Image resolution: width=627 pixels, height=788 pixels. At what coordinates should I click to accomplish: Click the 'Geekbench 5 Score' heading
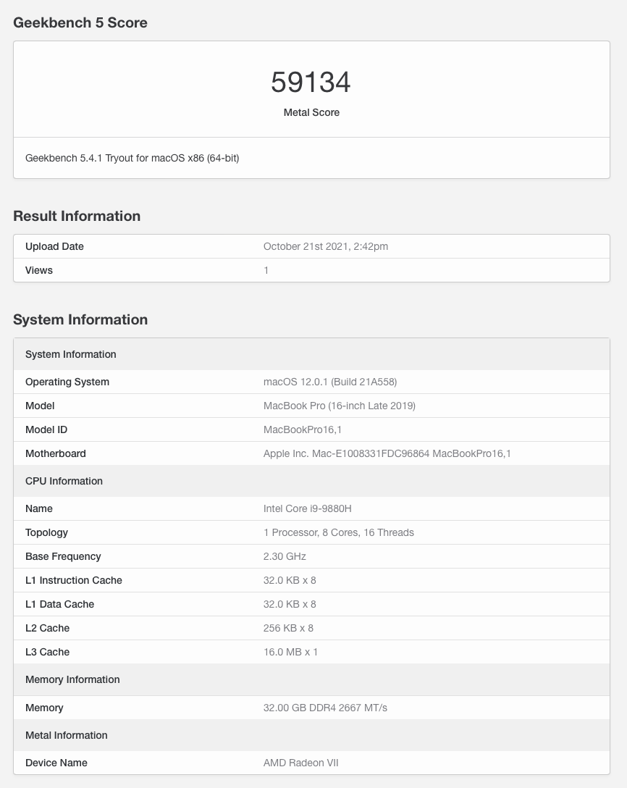(x=80, y=22)
